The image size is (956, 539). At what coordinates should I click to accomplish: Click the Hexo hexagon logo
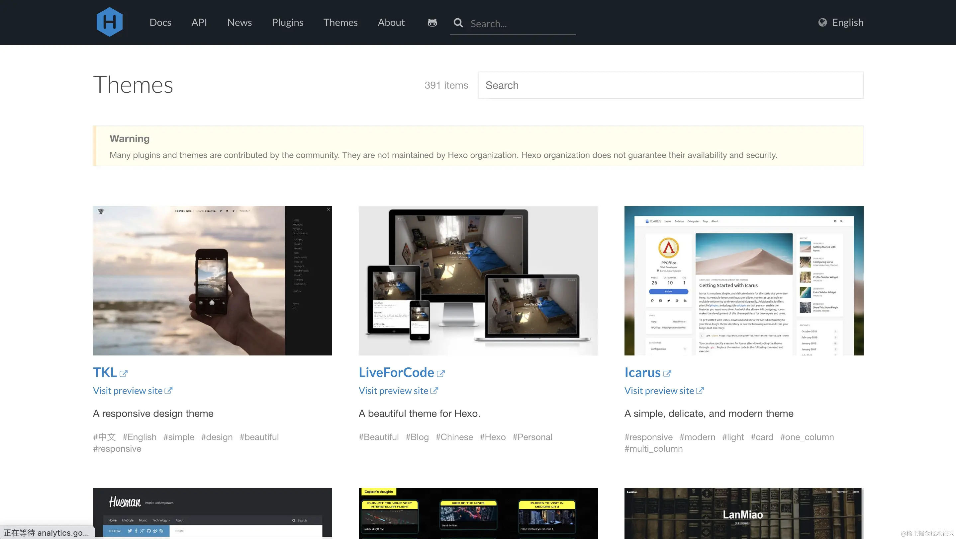[x=110, y=22]
